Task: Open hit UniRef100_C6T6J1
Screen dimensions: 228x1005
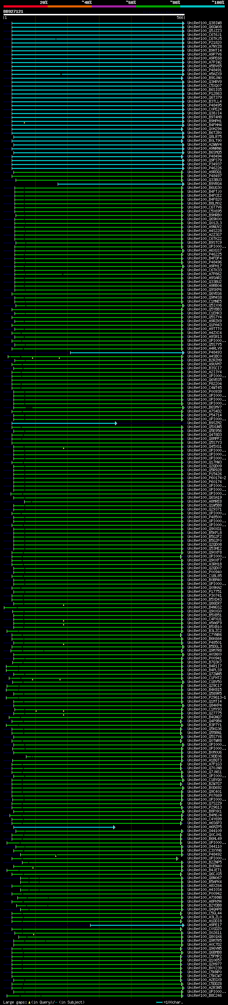Action: [204, 35]
